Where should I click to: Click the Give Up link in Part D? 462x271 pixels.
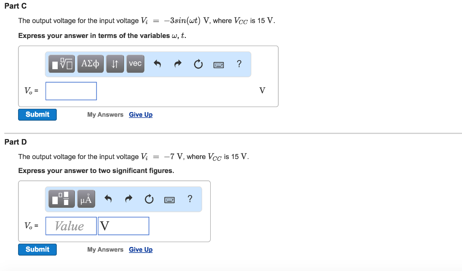(x=140, y=249)
